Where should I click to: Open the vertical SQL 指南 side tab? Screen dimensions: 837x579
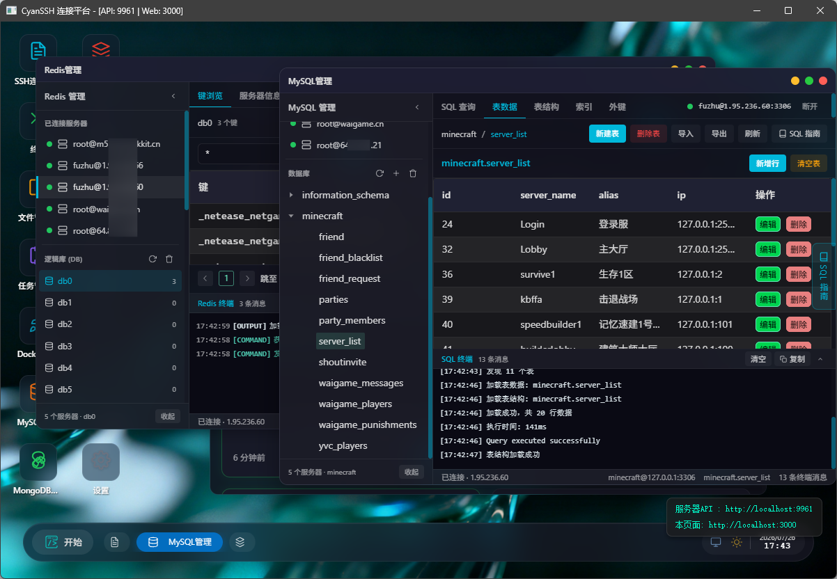[824, 276]
